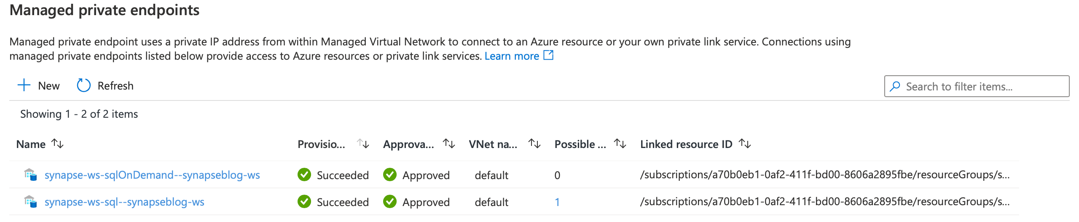Click the green Approved checkmark in second row
This screenshot has height=222, width=1079.
tap(390, 201)
